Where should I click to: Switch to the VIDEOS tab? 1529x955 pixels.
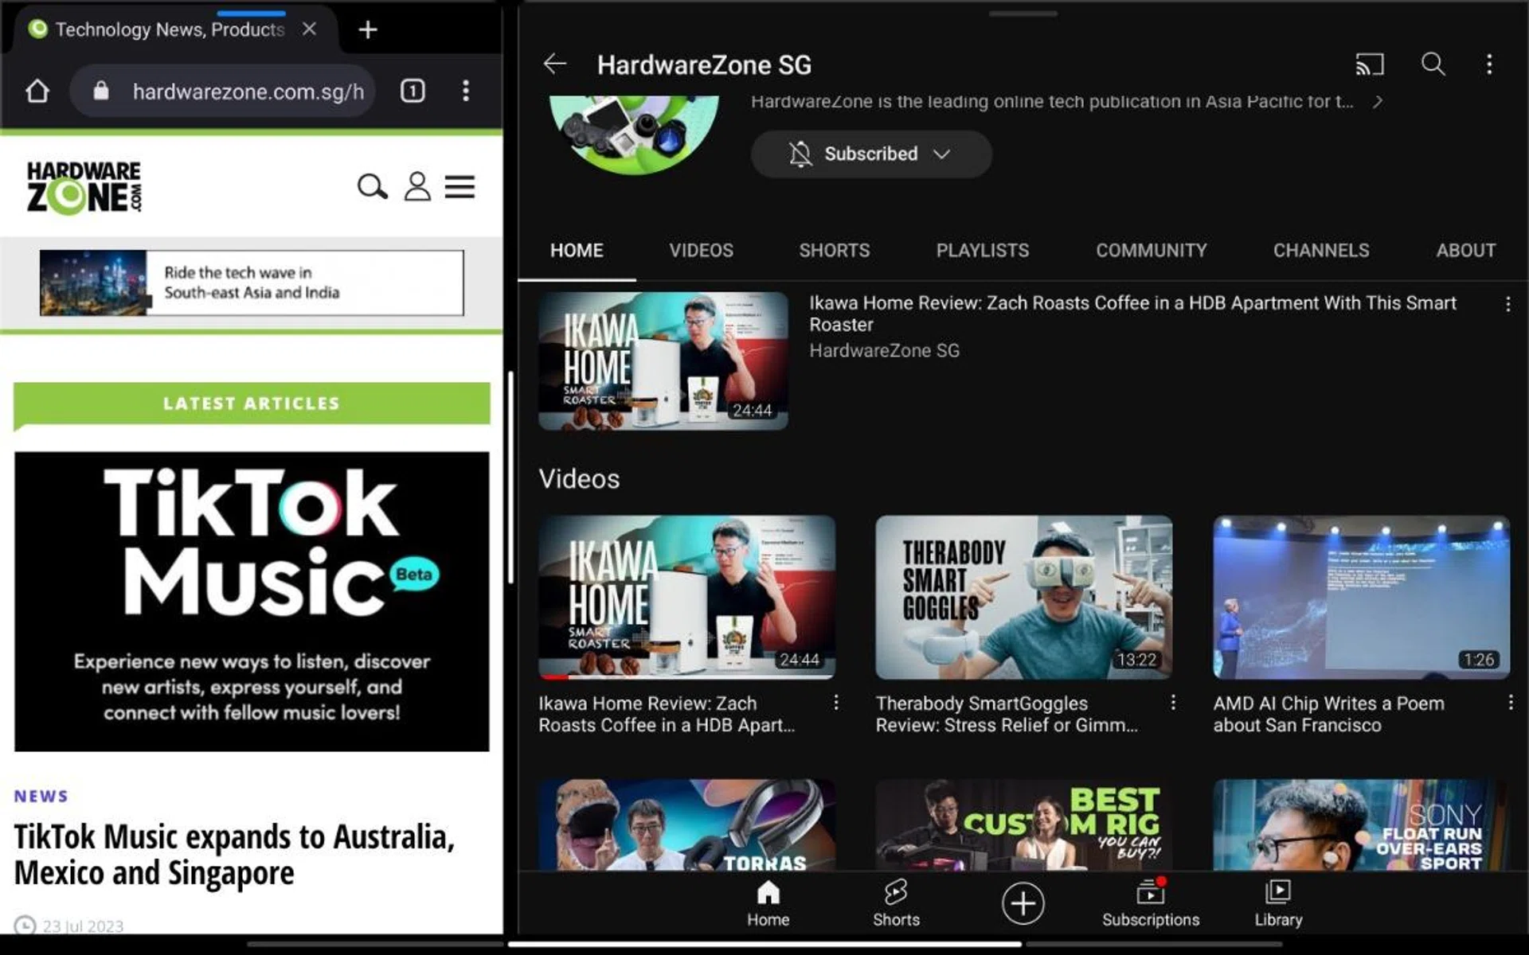(x=702, y=250)
